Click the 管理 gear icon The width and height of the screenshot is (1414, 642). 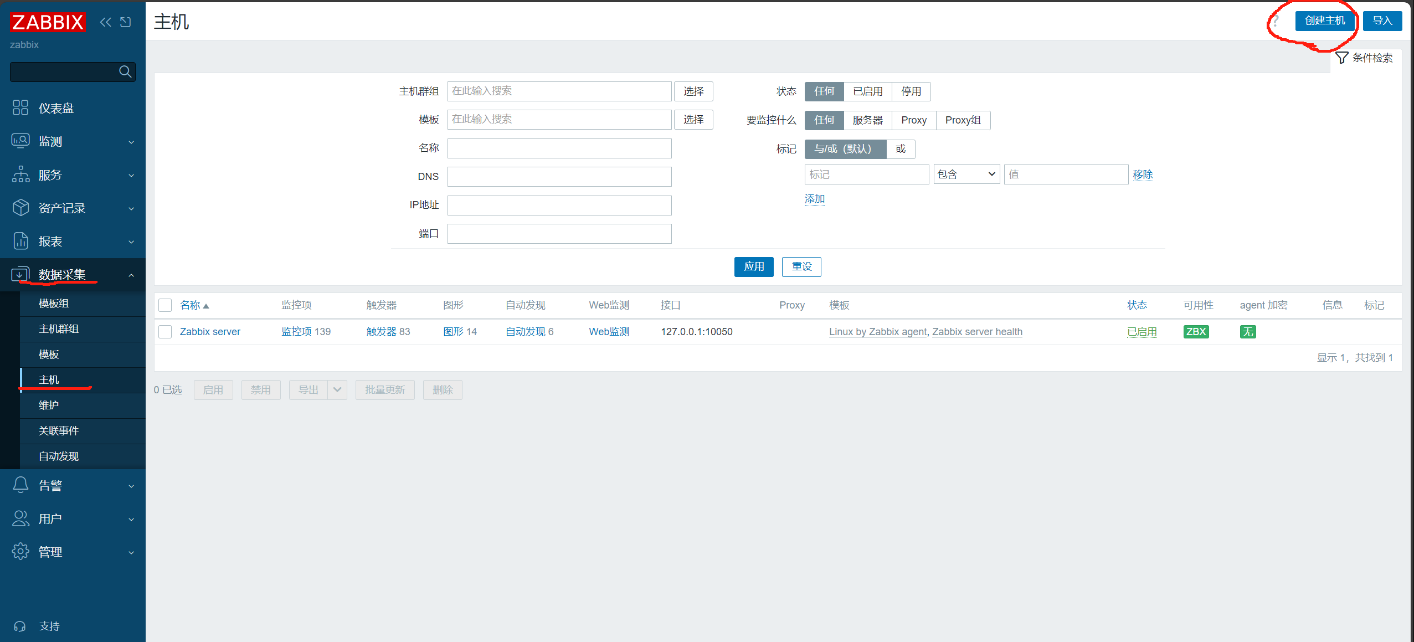click(x=20, y=552)
